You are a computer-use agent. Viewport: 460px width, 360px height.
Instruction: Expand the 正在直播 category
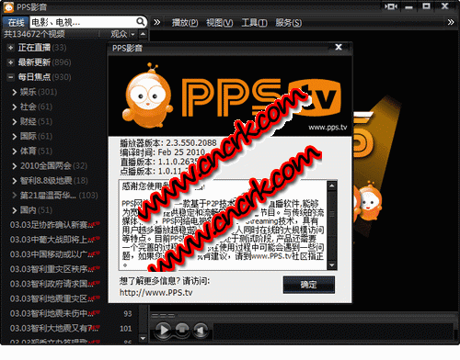coord(10,48)
